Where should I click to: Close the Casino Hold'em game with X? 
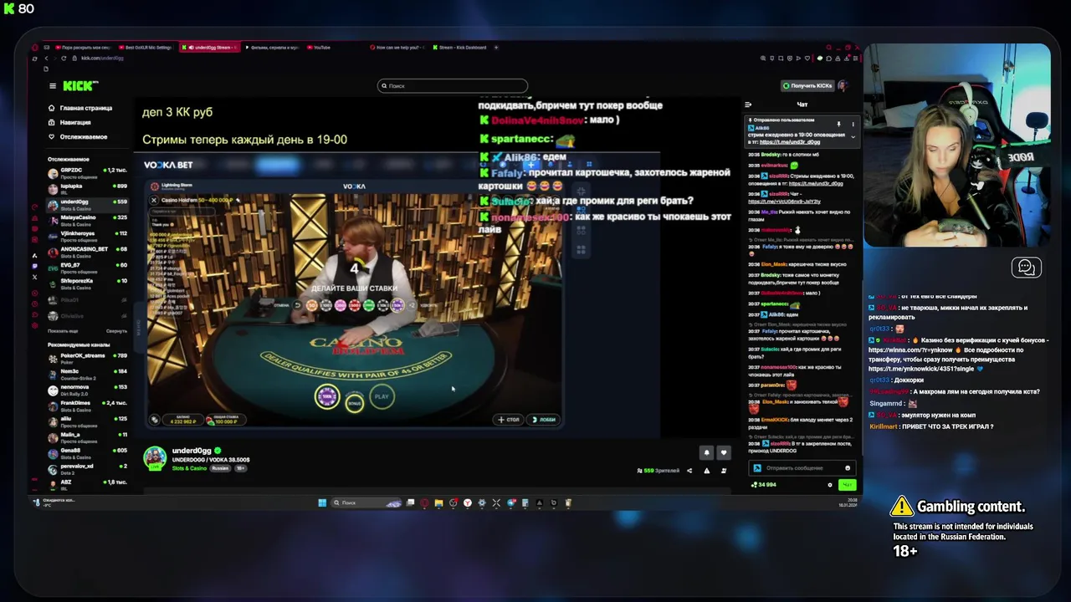[154, 201]
